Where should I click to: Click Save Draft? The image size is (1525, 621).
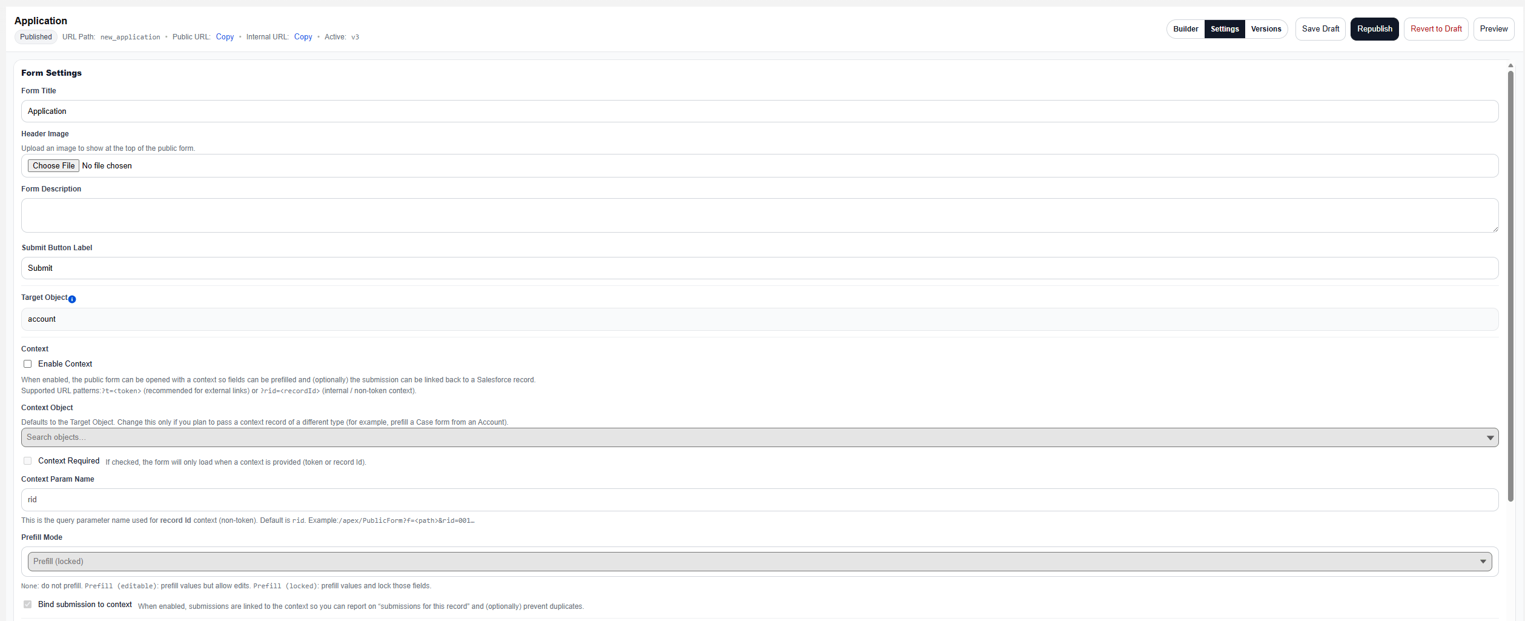[x=1320, y=28]
